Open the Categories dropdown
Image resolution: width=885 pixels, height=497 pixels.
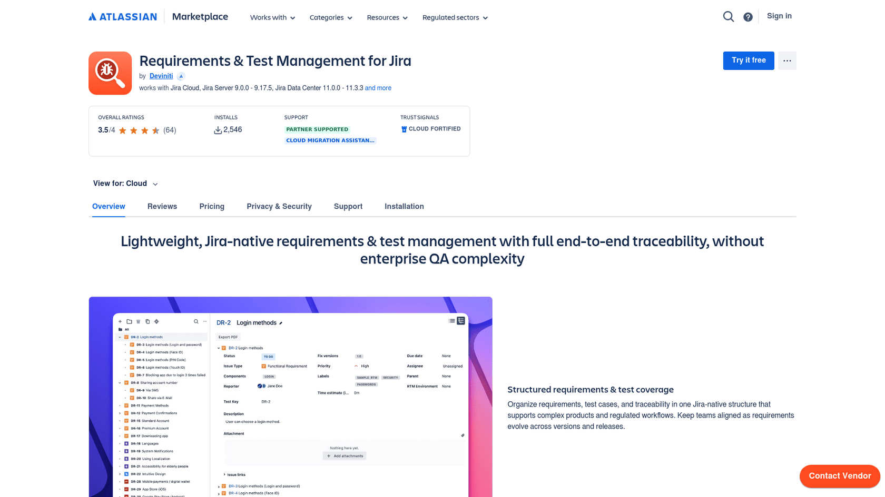[x=330, y=17]
